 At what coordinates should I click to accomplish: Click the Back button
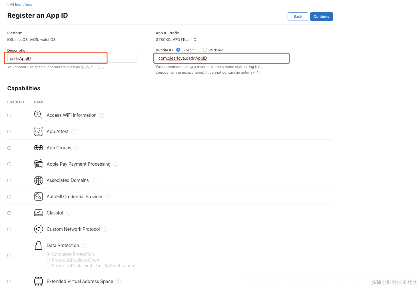pos(298,17)
